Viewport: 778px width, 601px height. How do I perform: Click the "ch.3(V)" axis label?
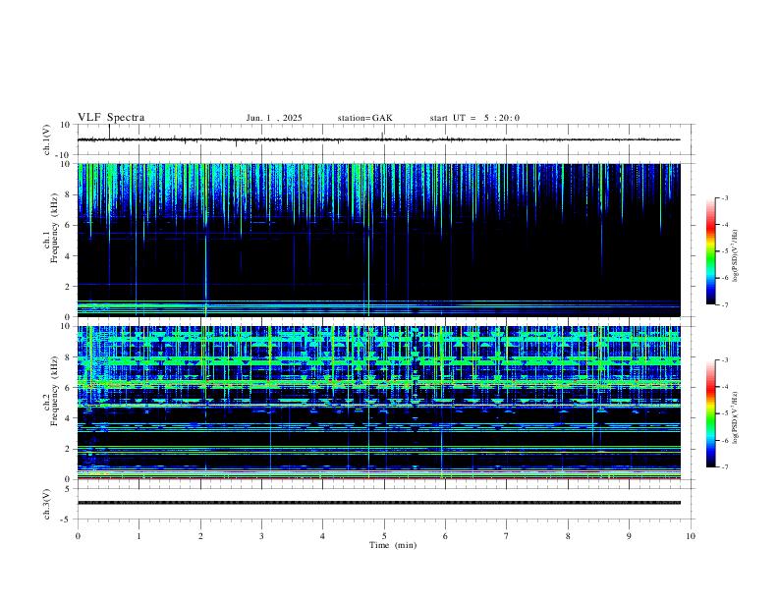47,504
